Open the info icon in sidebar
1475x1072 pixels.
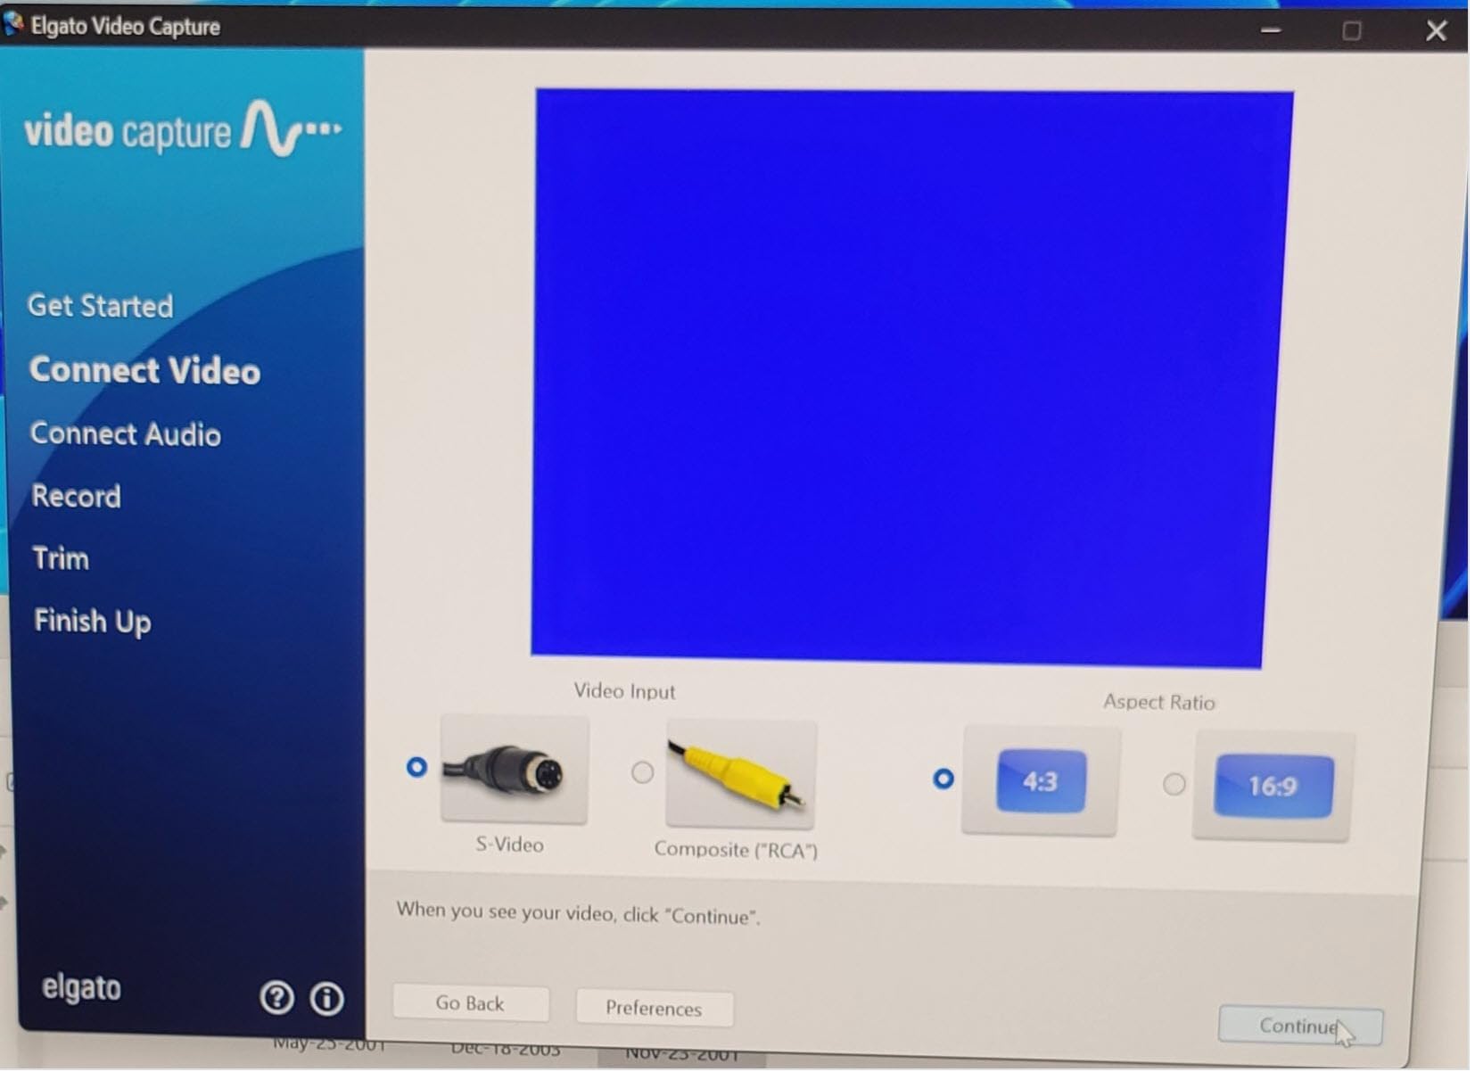[x=326, y=999]
